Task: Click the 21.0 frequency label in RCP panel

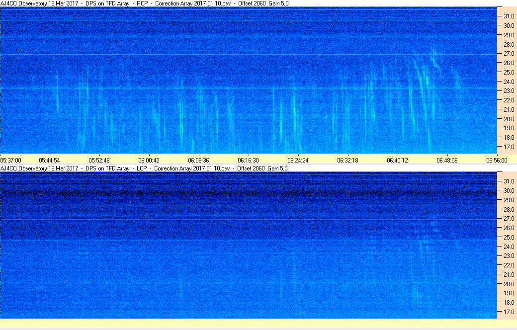Action: [509, 110]
